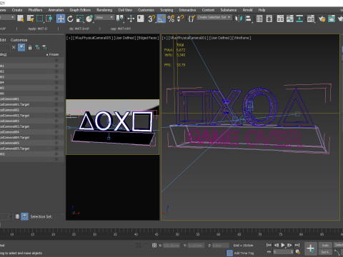This screenshot has height=257, width=343.
Task: Click the Selection Set button at the panel bottom
Action: tap(41, 216)
